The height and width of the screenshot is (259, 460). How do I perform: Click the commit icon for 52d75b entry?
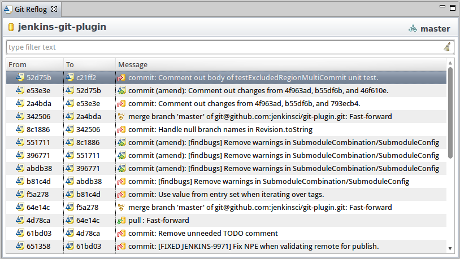pos(20,77)
